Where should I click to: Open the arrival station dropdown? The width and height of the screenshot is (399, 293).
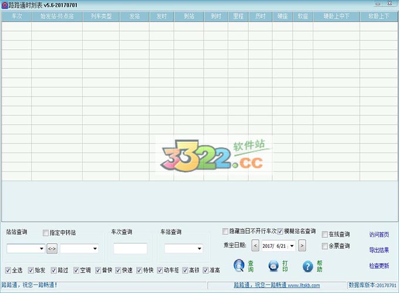coord(95,248)
